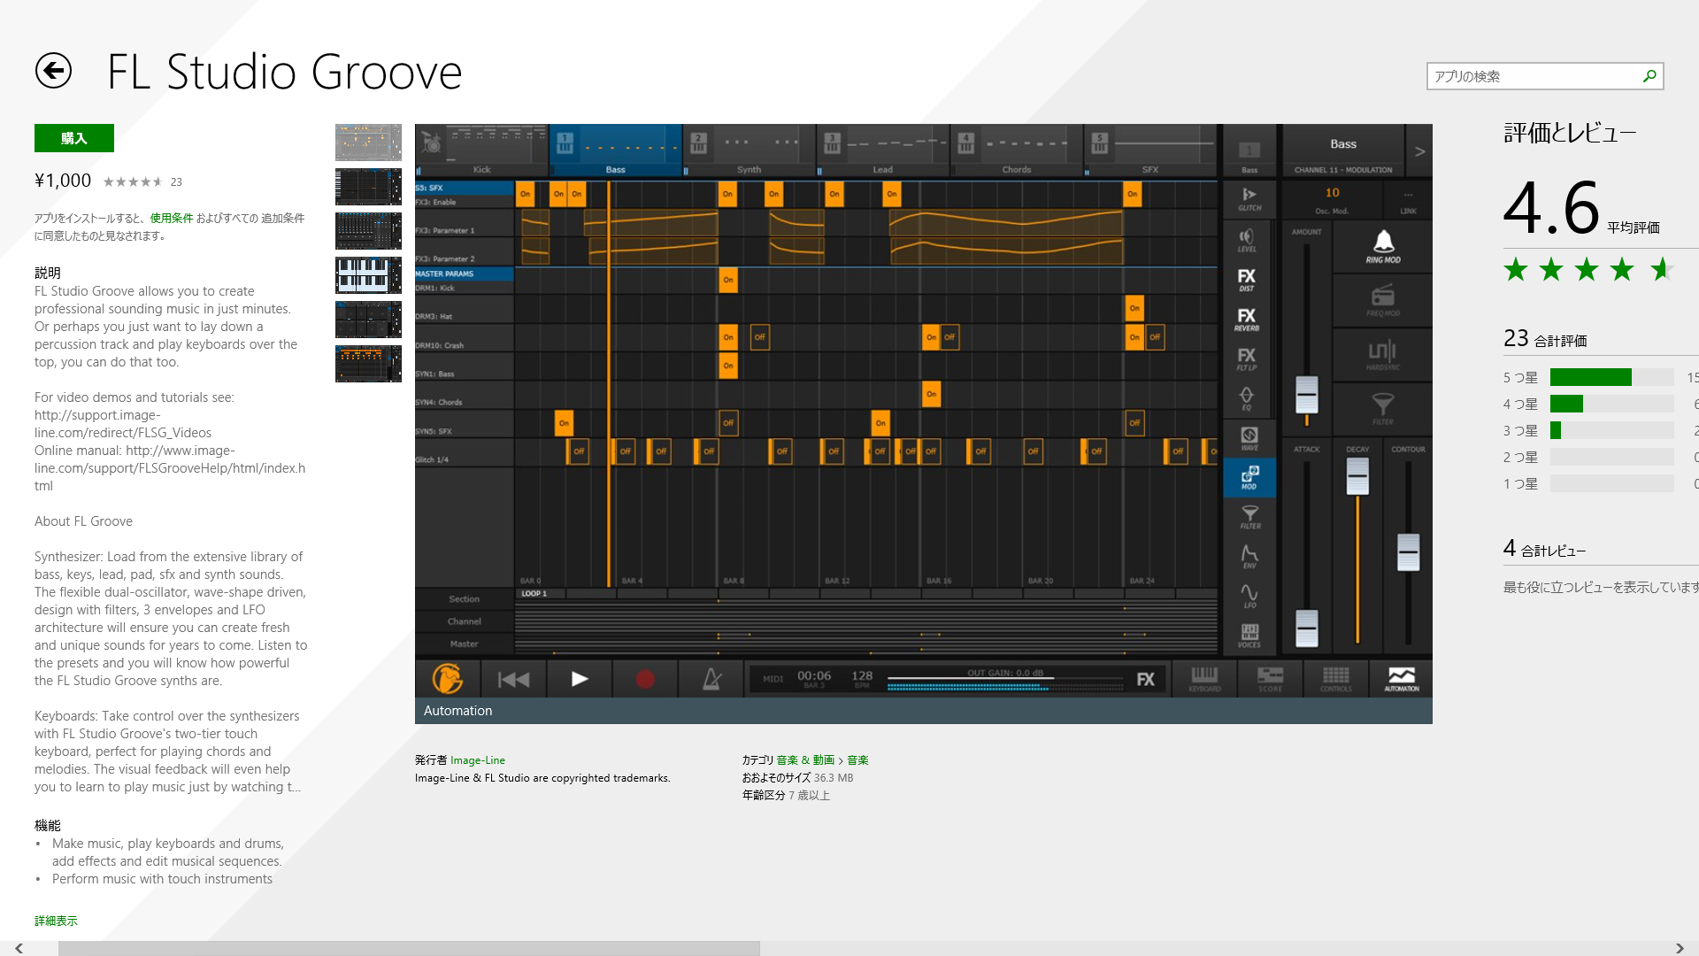1699x956 pixels.
Task: Open the 使用条件 terms link
Action: tap(171, 218)
